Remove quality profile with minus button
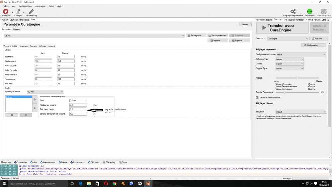 [26, 115]
